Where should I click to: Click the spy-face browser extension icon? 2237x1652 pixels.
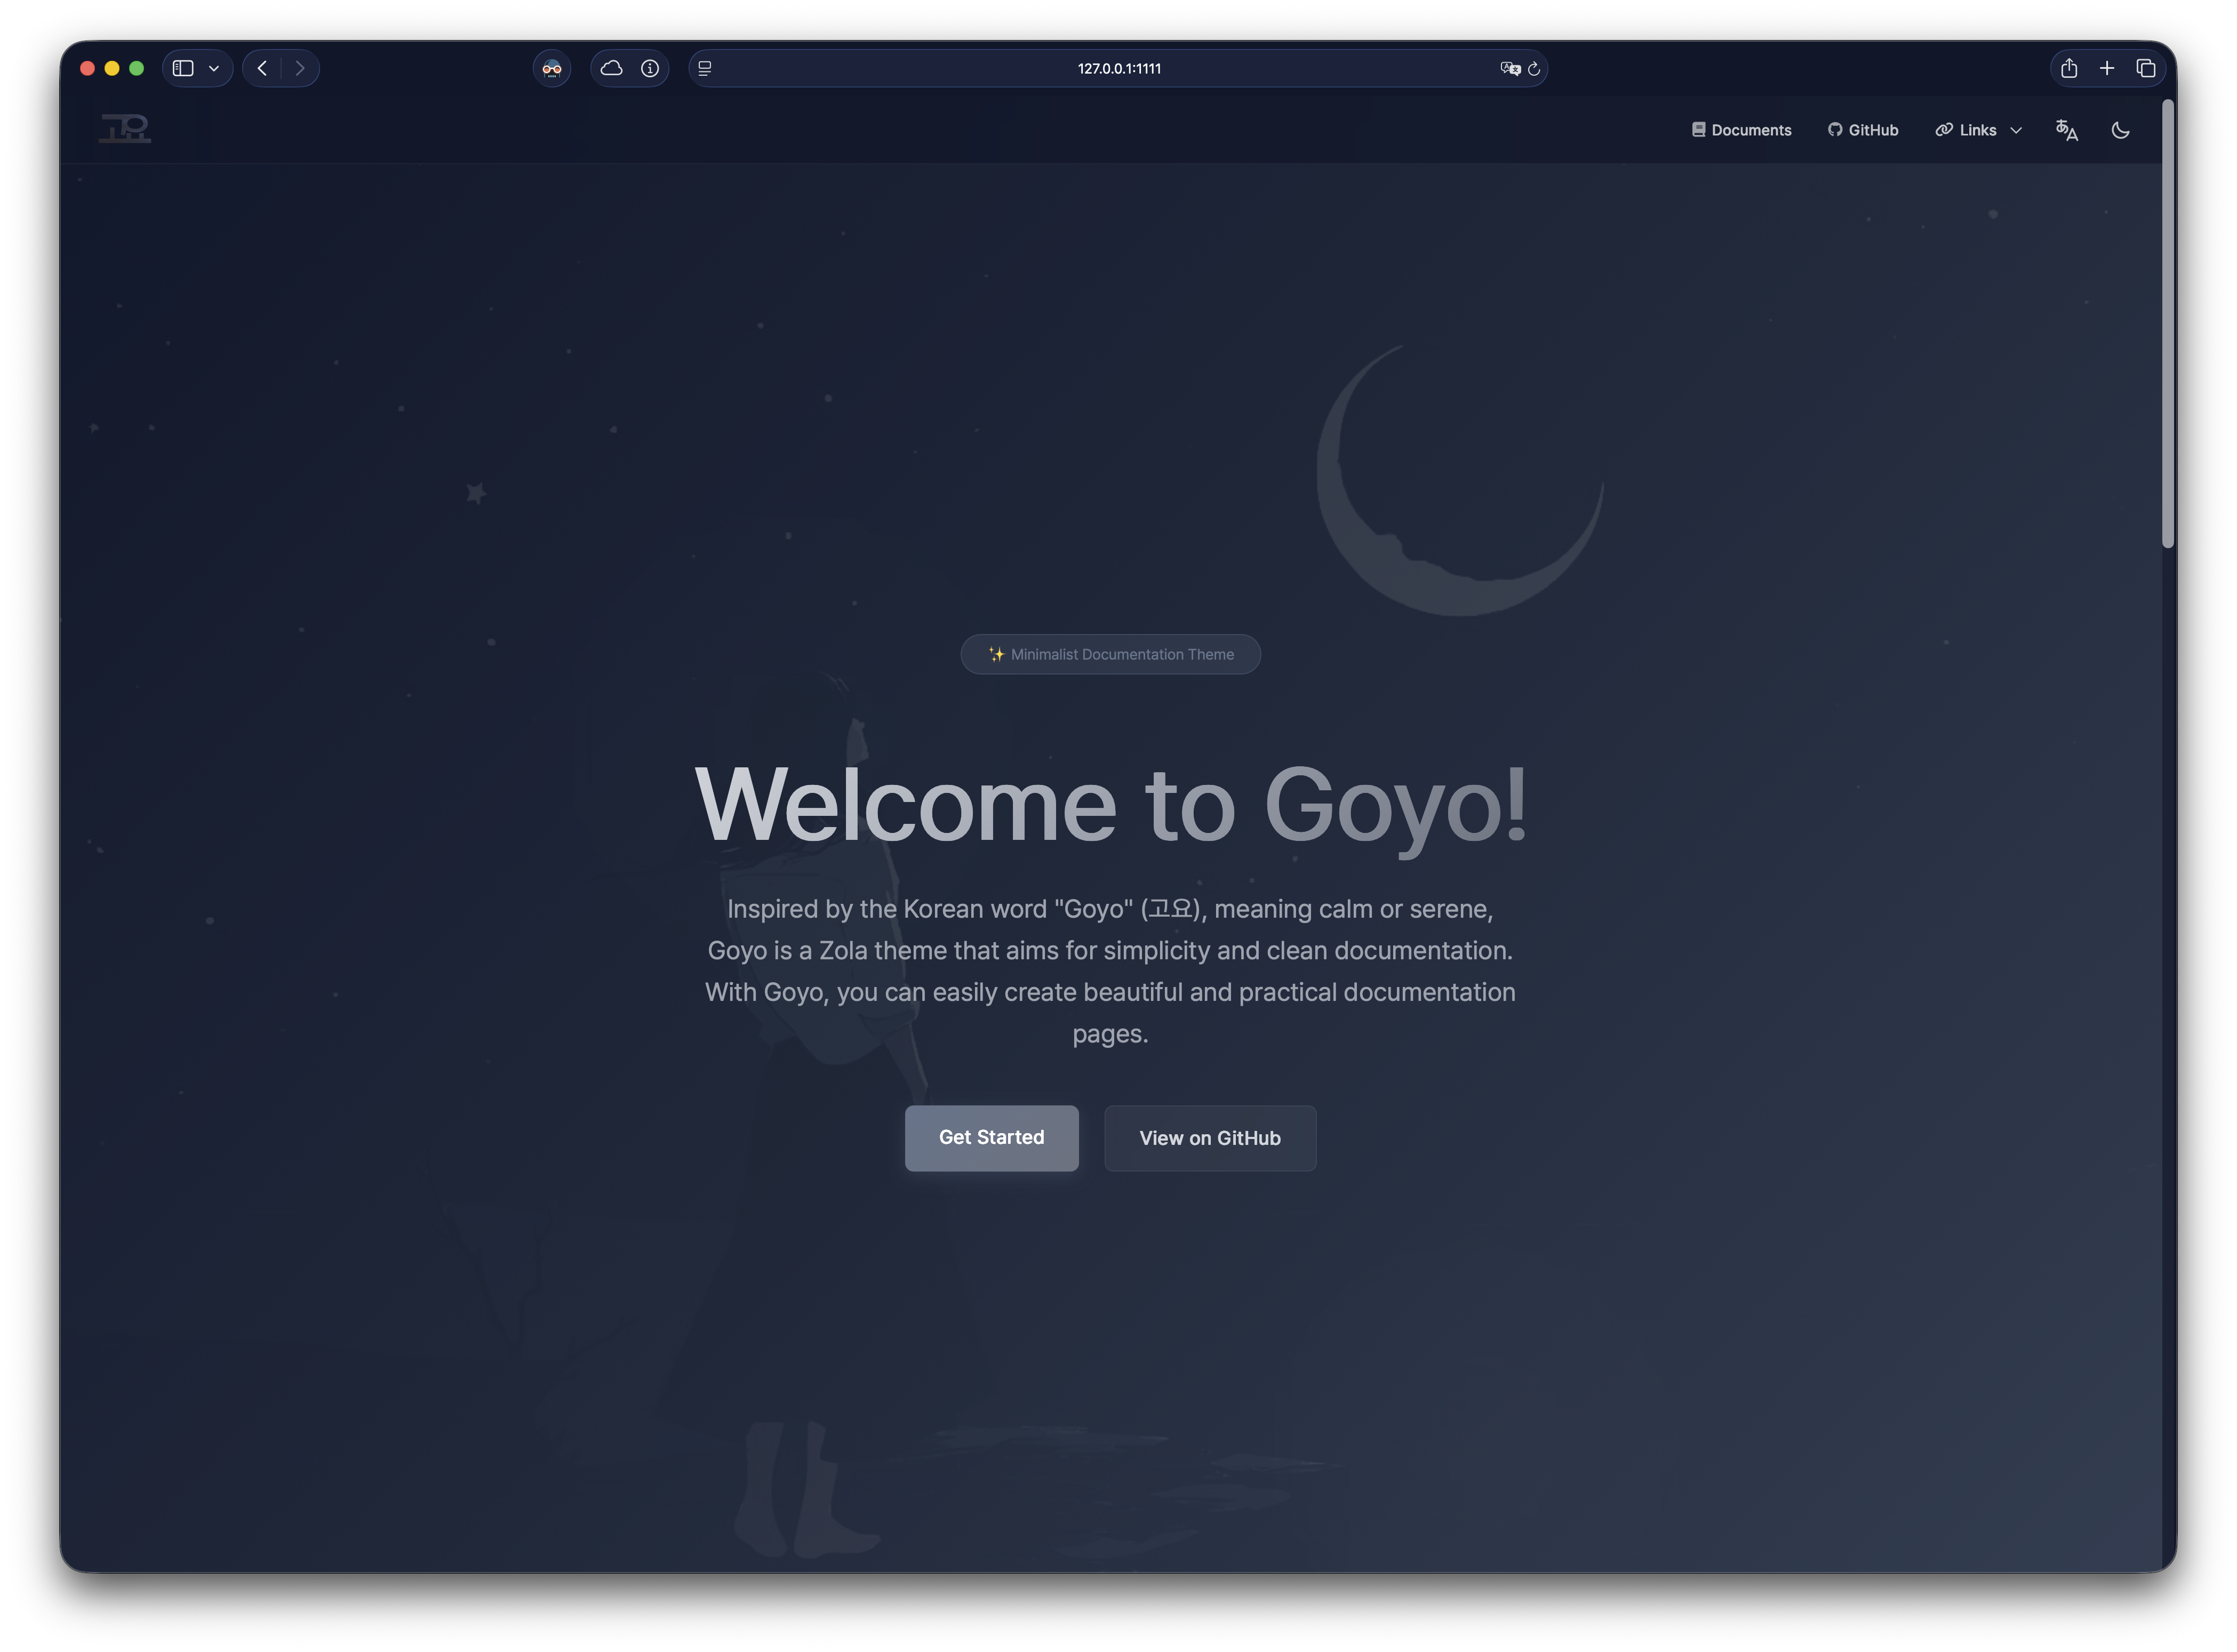click(x=551, y=68)
